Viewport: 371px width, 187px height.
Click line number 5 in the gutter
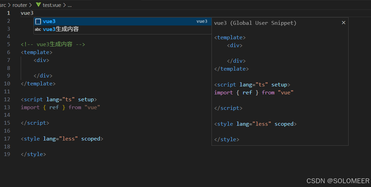click(x=9, y=44)
